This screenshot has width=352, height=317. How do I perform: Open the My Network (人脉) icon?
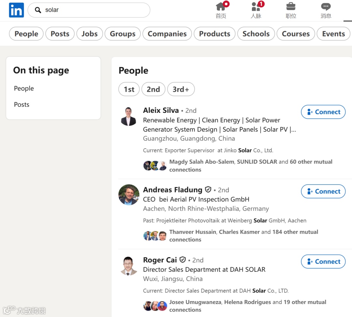pos(256,10)
